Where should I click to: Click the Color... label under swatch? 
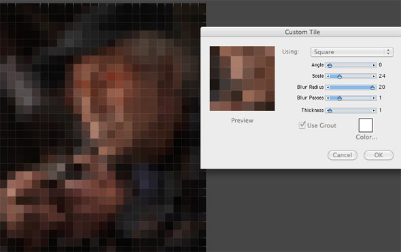[366, 137]
